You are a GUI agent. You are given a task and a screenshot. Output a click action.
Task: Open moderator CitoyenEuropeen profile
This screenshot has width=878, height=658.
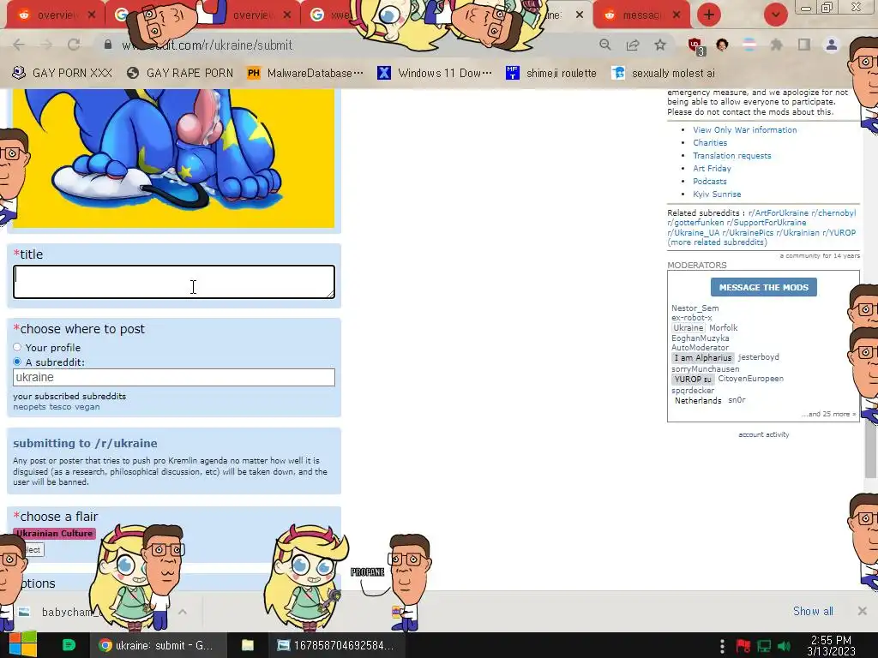point(750,379)
